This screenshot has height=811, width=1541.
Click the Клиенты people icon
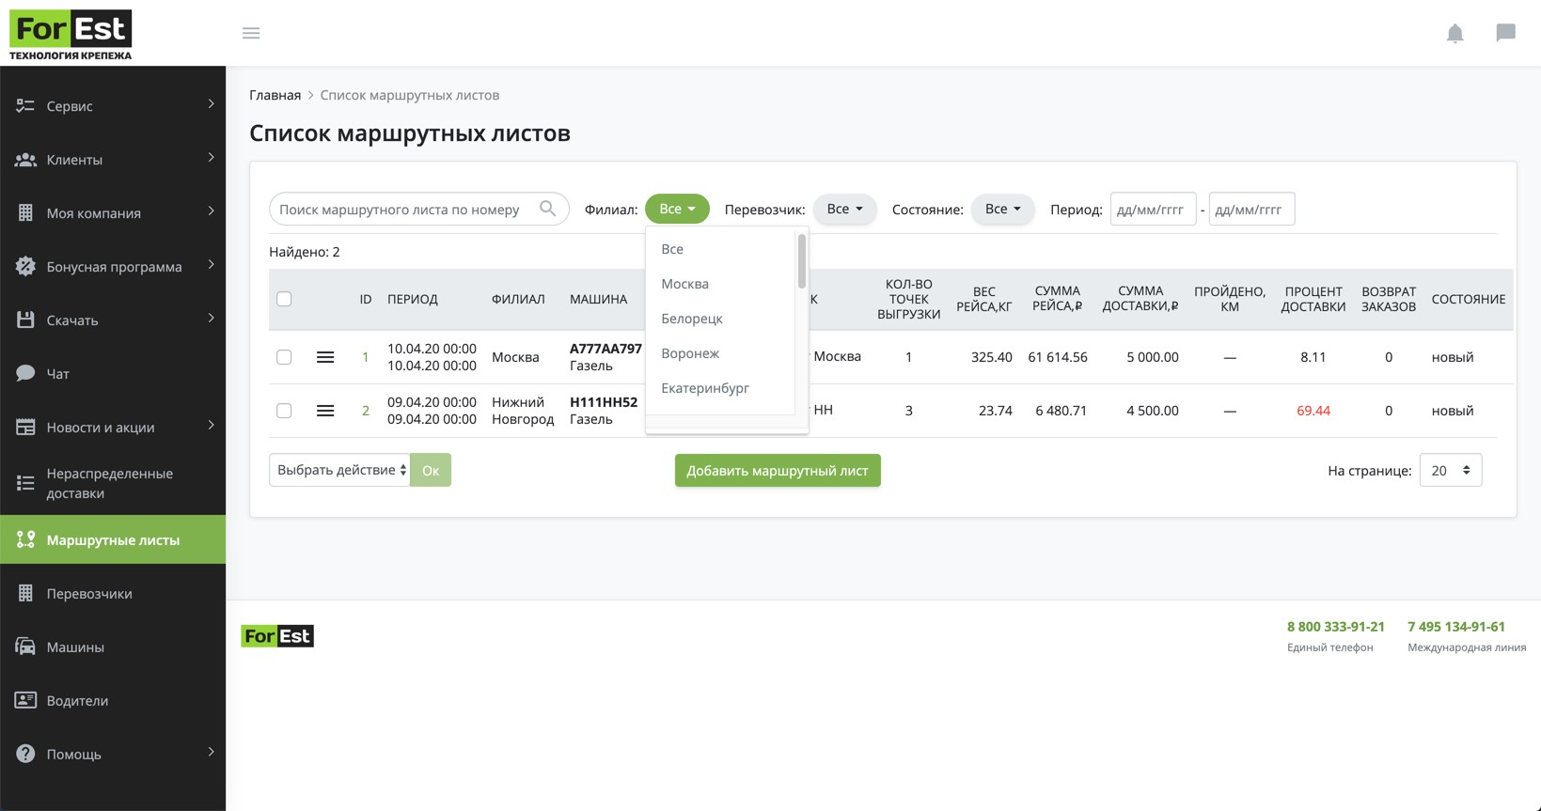pyautogui.click(x=25, y=160)
